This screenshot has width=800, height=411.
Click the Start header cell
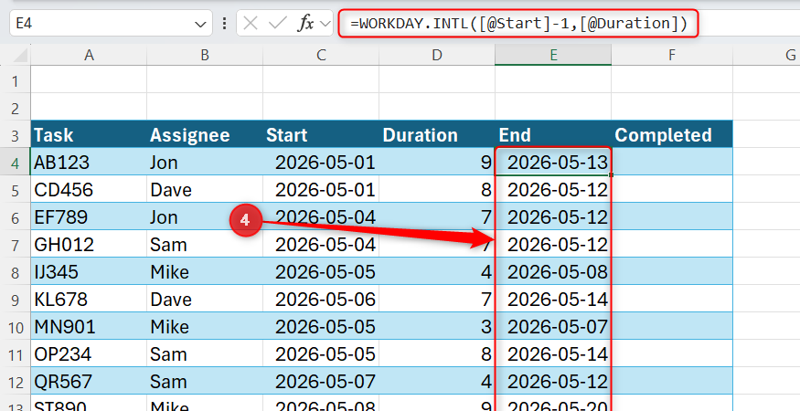tap(321, 134)
